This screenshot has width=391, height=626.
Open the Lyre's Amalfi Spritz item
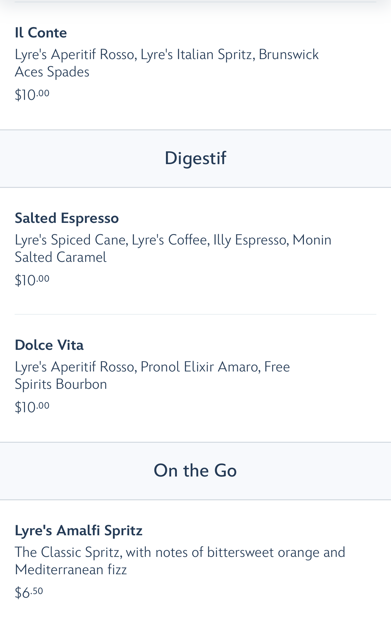79,530
